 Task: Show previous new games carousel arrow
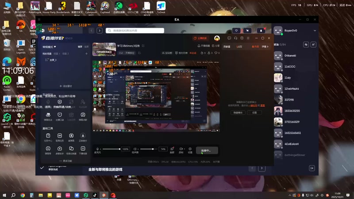(x=252, y=168)
